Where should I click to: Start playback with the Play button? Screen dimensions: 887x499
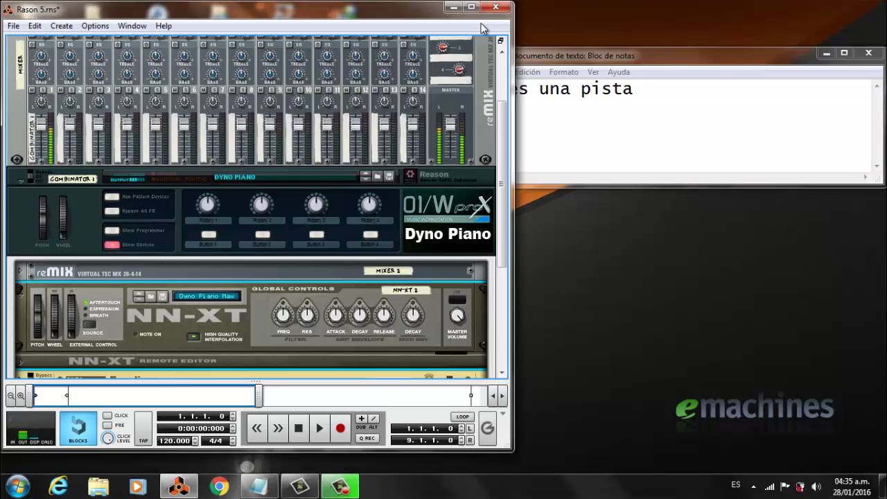click(x=319, y=428)
